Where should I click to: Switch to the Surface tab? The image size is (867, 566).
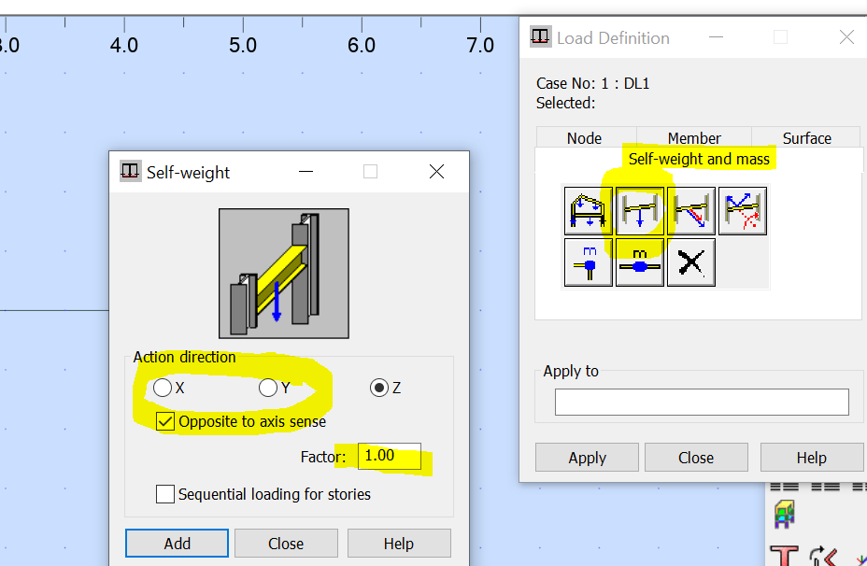click(805, 137)
